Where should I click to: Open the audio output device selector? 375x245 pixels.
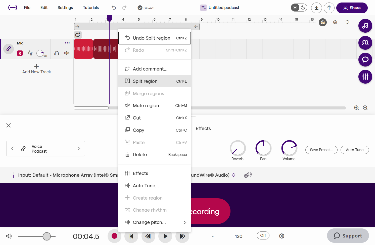[234, 175]
